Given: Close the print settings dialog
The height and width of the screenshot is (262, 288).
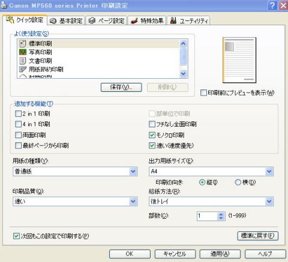Looking at the screenshot, I should coord(283,5).
